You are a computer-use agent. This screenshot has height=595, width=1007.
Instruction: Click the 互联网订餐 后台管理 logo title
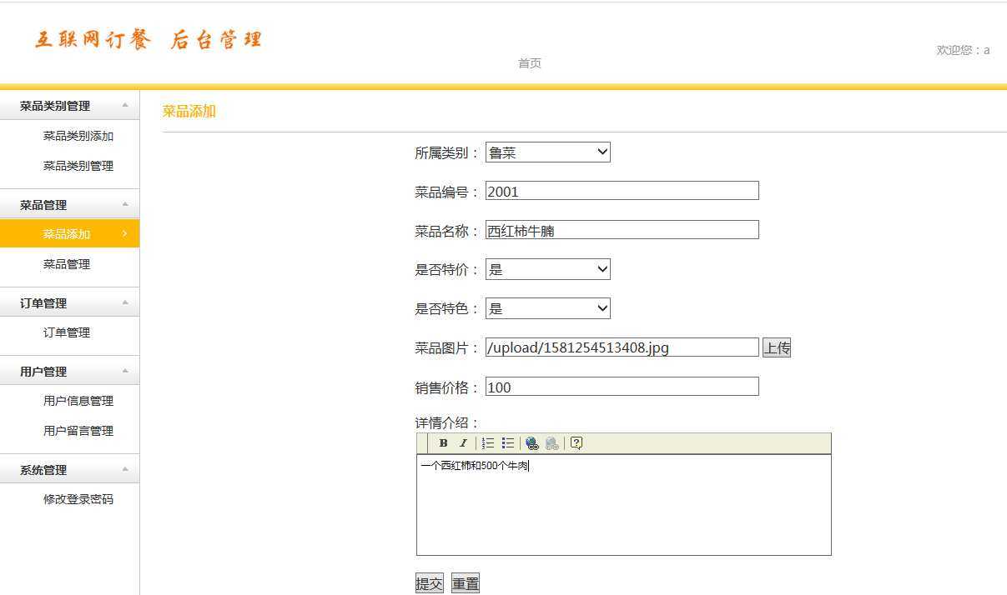coord(149,39)
